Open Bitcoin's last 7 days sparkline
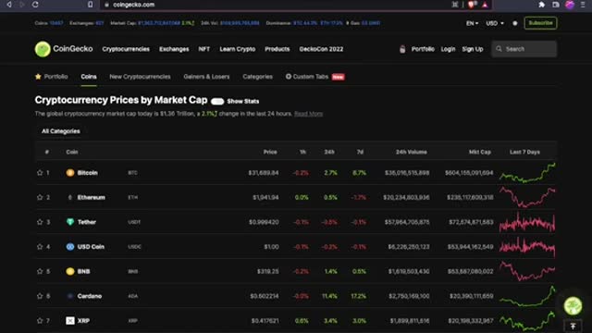This screenshot has height=333, width=592. [x=527, y=173]
